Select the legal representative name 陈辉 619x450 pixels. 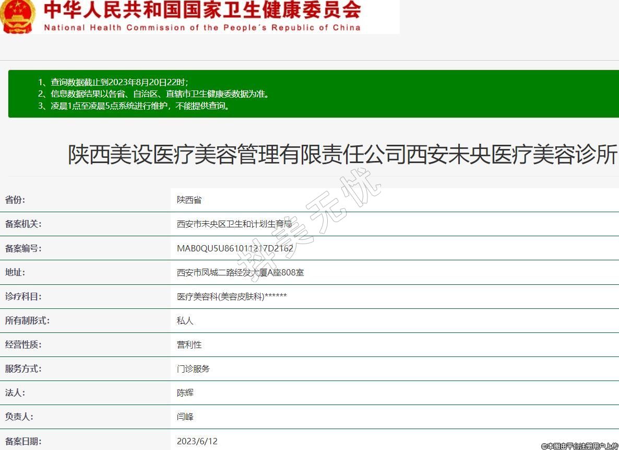click(185, 393)
